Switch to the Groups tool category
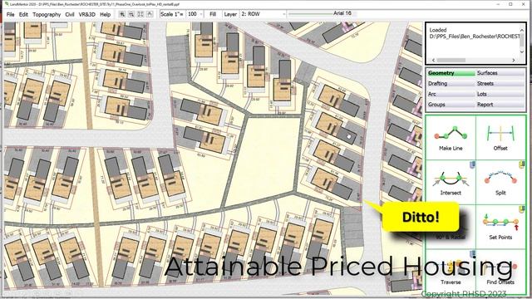Image resolution: width=532 pixels, height=299 pixels. tap(451, 105)
